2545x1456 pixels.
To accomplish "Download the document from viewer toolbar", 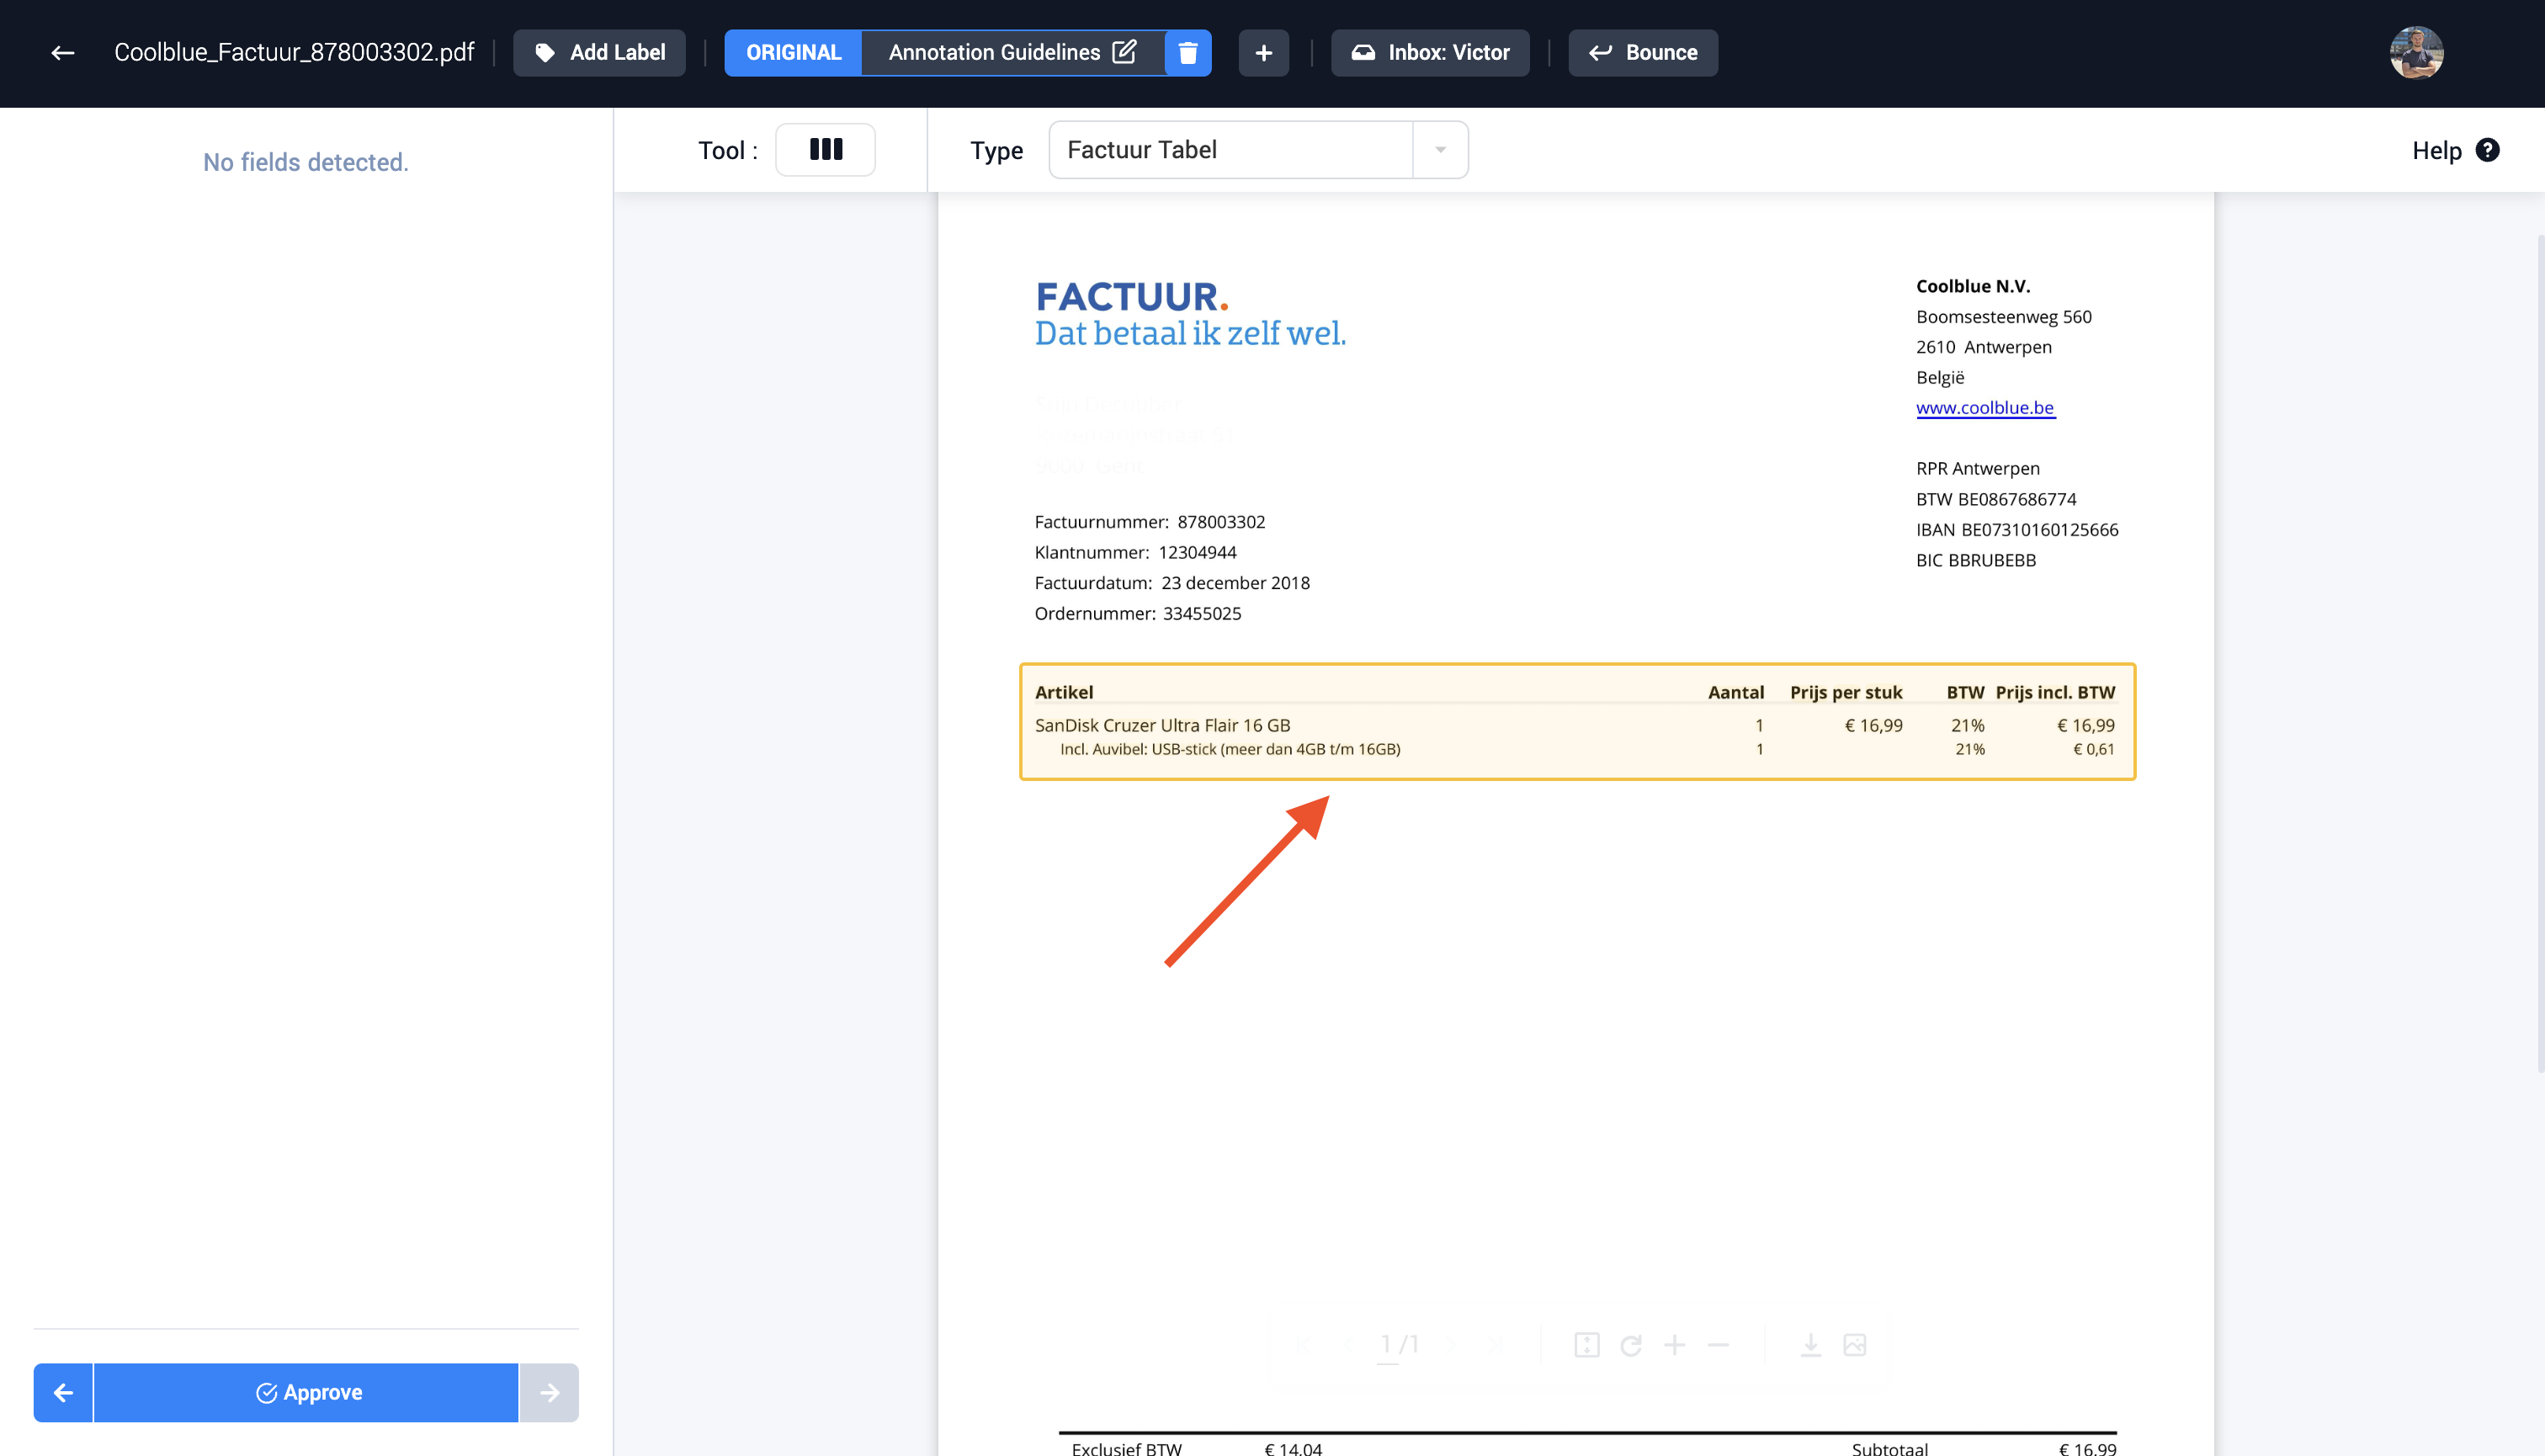I will [x=1810, y=1345].
